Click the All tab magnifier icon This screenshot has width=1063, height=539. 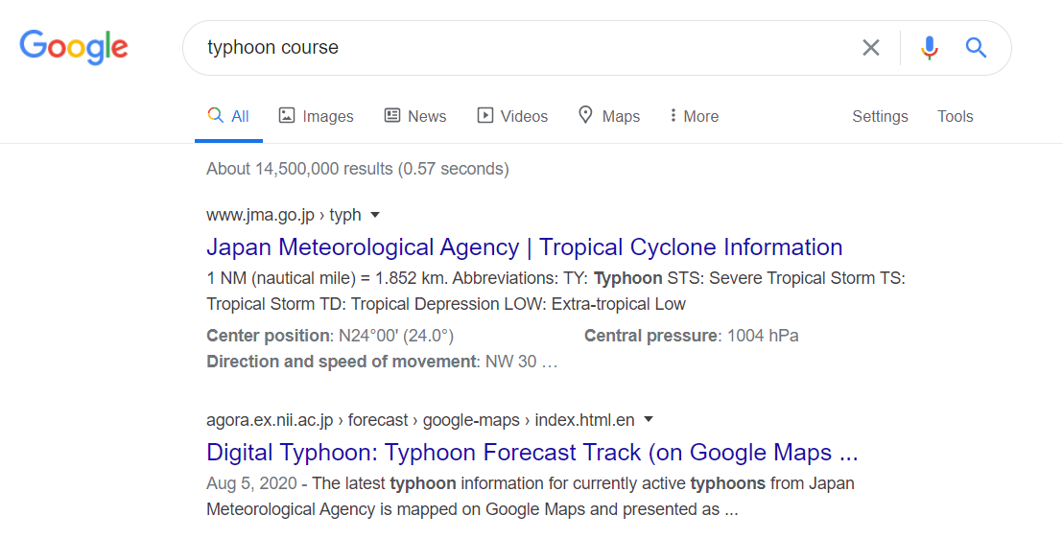tap(216, 115)
